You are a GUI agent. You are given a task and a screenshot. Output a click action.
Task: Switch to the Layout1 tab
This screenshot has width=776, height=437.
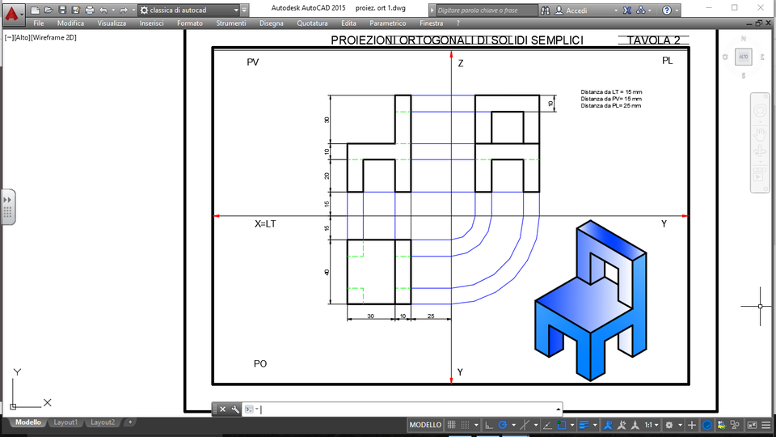[65, 422]
